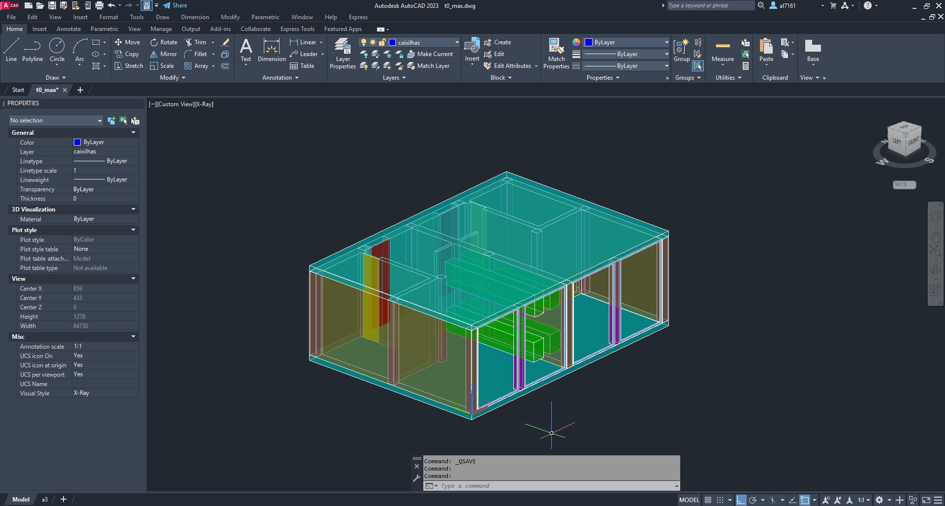Click the blue ByLayer color swatch
This screenshot has height=506, width=945.
[x=588, y=42]
